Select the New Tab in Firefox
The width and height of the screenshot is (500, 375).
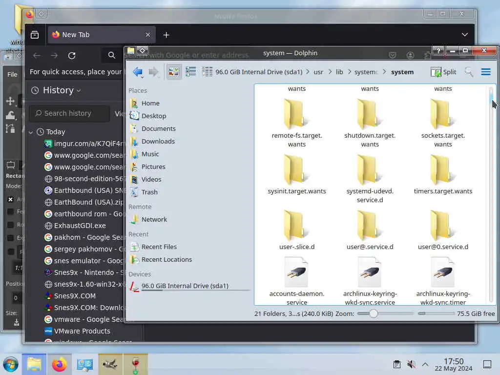point(102,35)
